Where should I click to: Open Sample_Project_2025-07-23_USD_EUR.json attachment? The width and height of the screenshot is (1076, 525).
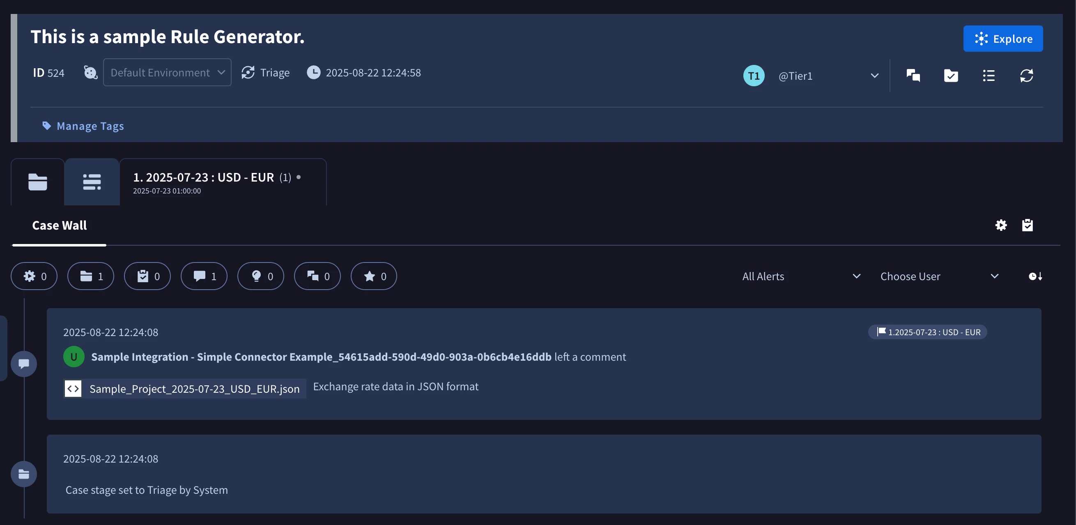click(x=185, y=389)
